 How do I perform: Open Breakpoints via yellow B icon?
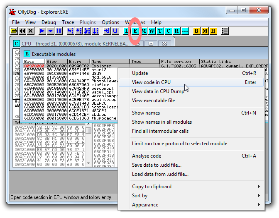(x=196, y=31)
